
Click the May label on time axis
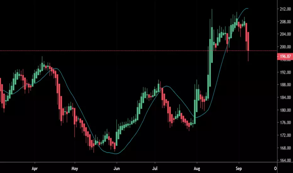pos(75,169)
